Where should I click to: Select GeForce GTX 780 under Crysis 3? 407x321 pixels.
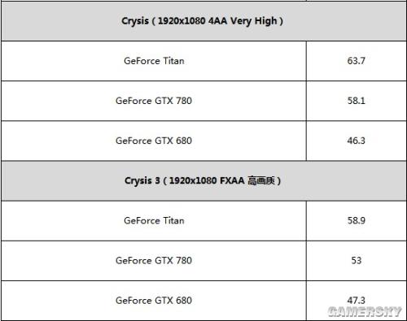(154, 261)
